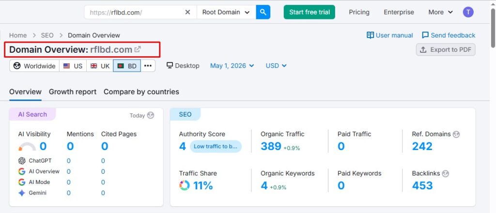Image resolution: width=496 pixels, height=213 pixels.
Task: Click the AI Visibility score 0
Action: [43, 146]
